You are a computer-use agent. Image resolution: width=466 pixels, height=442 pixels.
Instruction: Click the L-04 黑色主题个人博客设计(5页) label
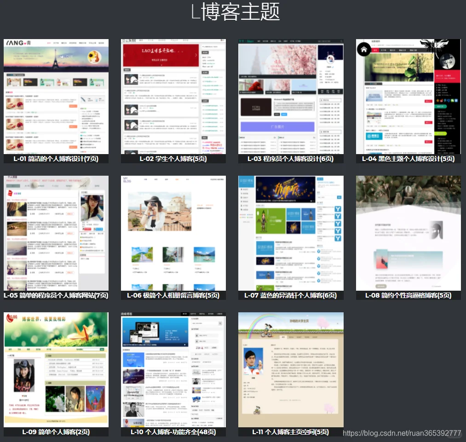point(408,159)
